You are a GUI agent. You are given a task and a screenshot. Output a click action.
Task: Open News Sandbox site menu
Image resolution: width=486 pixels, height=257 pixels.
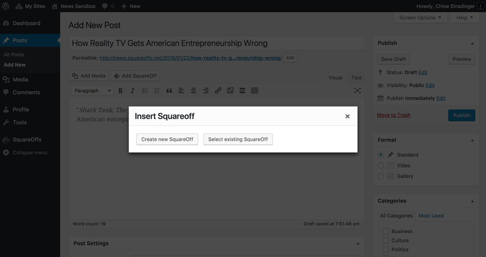coord(74,6)
